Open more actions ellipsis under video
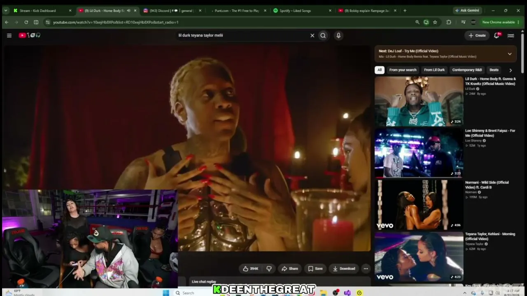527x296 pixels. pyautogui.click(x=366, y=268)
